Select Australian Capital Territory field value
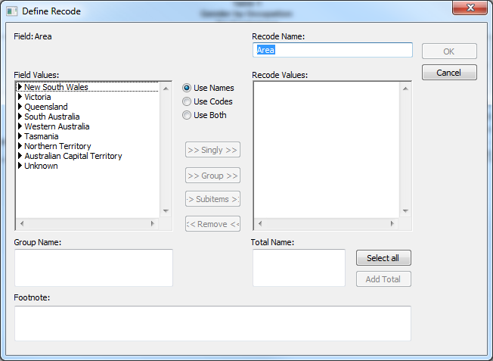This screenshot has width=493, height=361. click(x=73, y=156)
